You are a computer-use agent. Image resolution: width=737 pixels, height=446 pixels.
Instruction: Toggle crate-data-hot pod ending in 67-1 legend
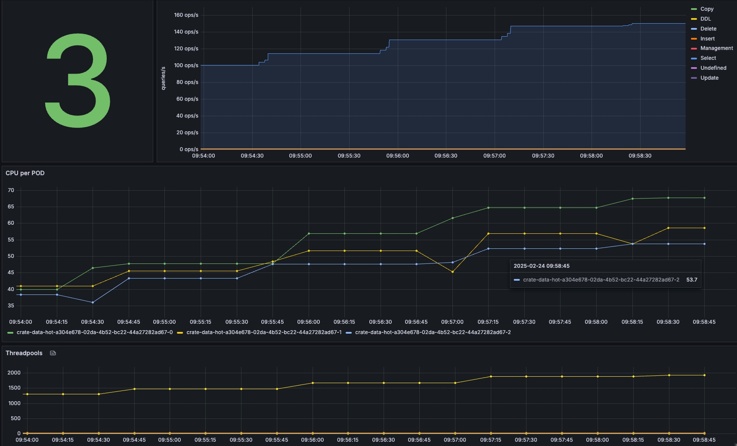click(x=263, y=332)
